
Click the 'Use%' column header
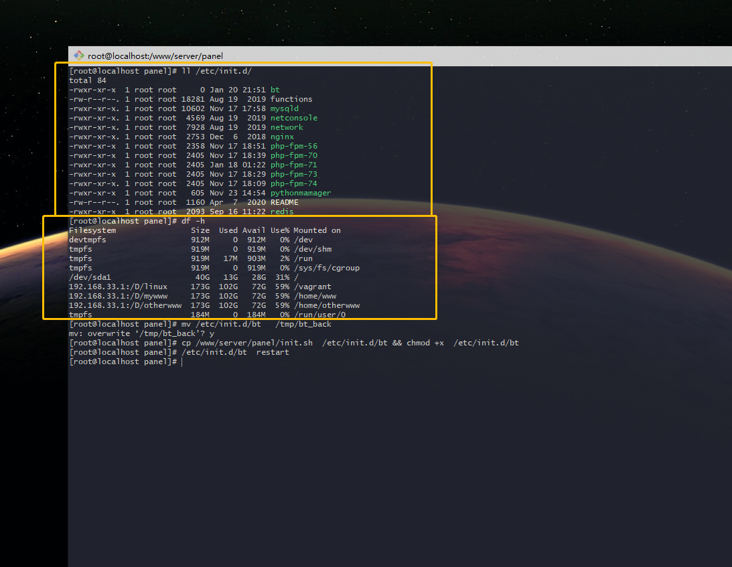pyautogui.click(x=280, y=230)
